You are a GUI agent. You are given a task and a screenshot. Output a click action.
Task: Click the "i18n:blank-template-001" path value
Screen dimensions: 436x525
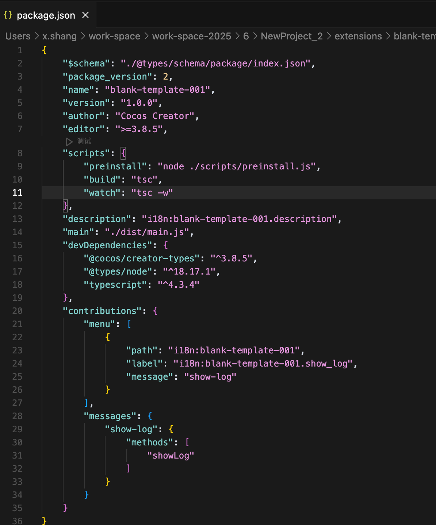tap(234, 350)
